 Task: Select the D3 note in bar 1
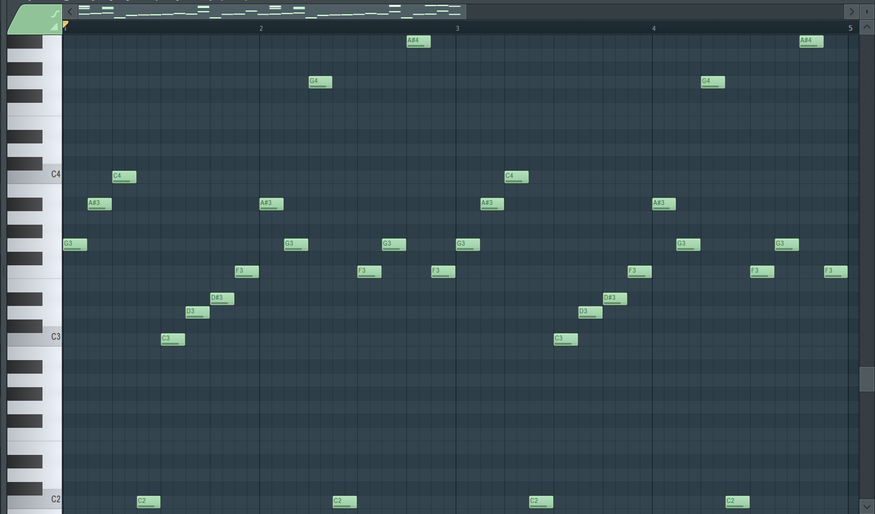(x=198, y=312)
